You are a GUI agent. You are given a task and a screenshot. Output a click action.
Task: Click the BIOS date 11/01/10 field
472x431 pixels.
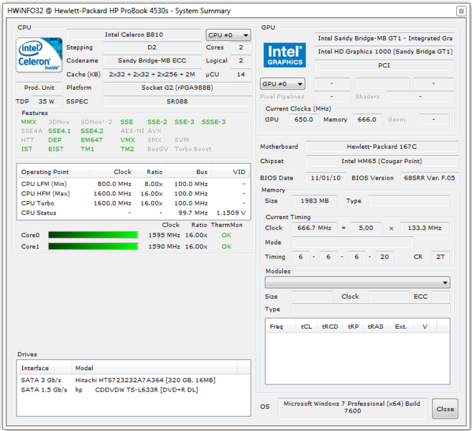point(325,178)
